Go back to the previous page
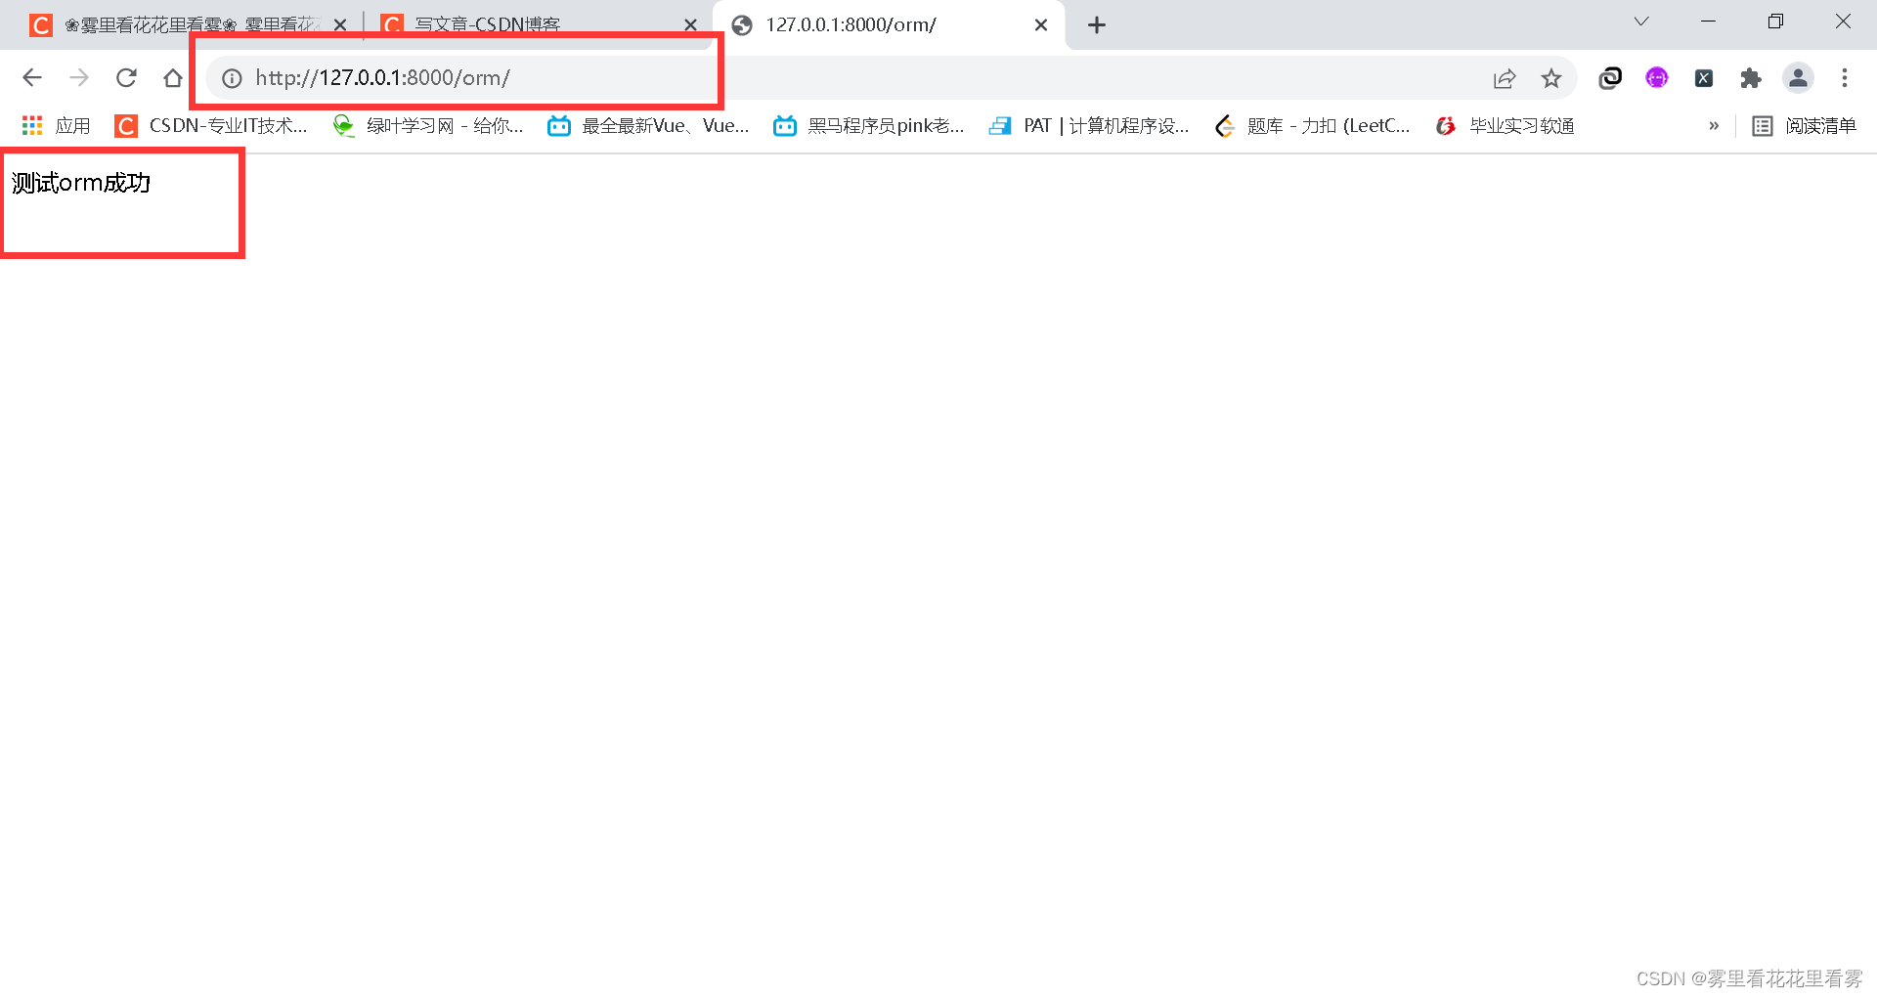Viewport: 1877px width, 997px height. coord(32,78)
